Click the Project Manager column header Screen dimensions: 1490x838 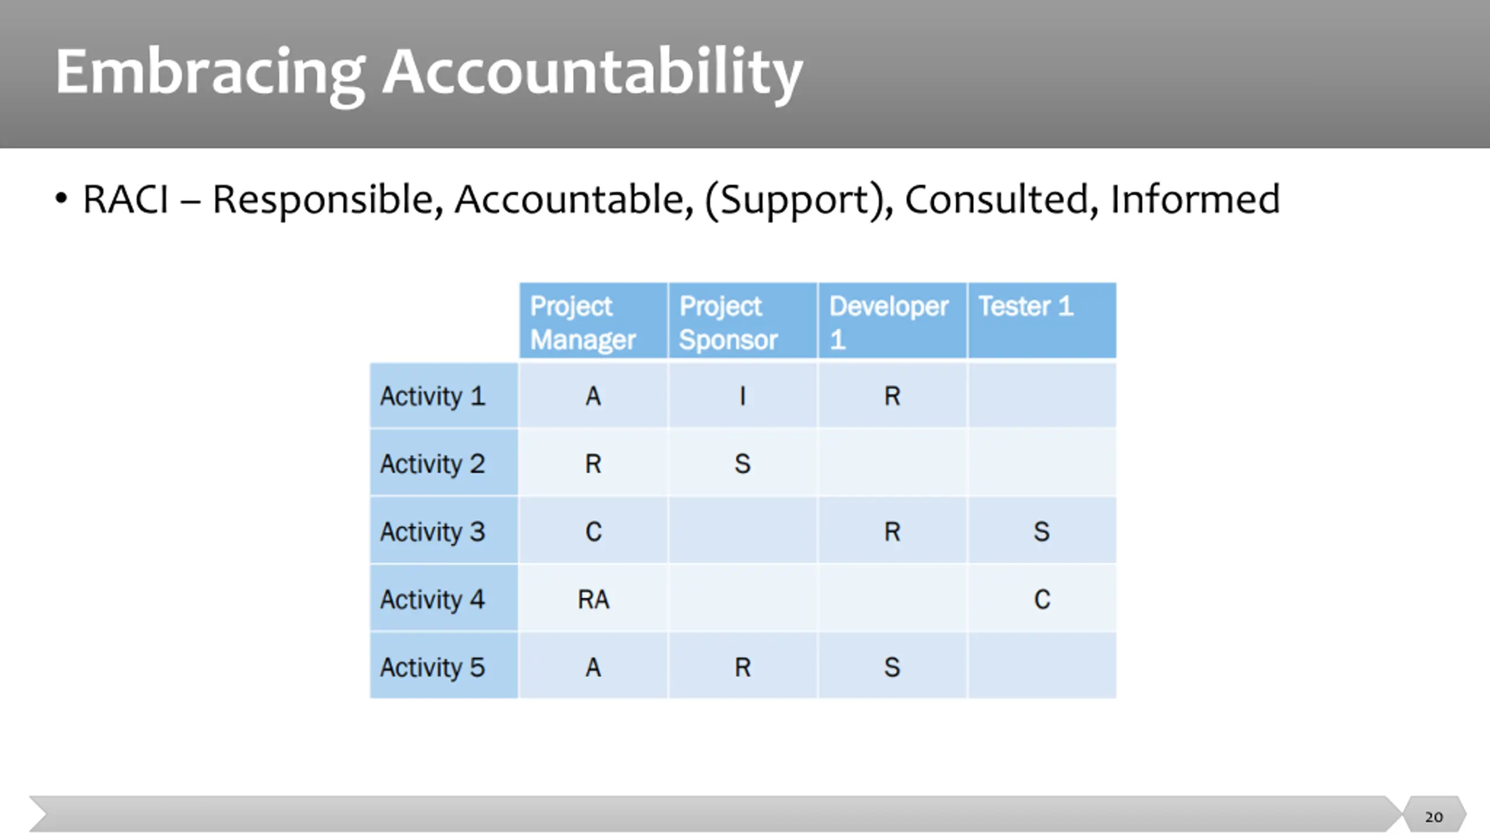tap(593, 321)
